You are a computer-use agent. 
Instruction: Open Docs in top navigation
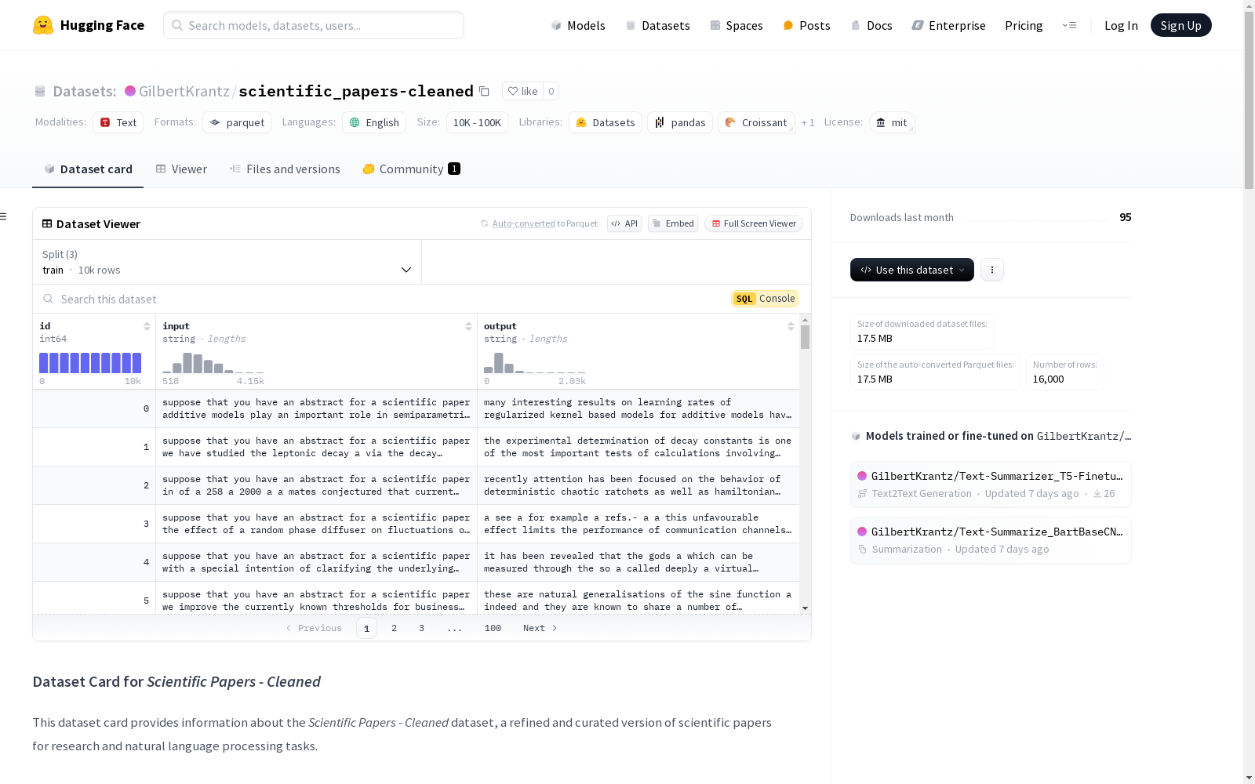(871, 26)
